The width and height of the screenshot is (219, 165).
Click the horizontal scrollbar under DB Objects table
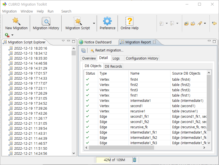click(x=121, y=148)
